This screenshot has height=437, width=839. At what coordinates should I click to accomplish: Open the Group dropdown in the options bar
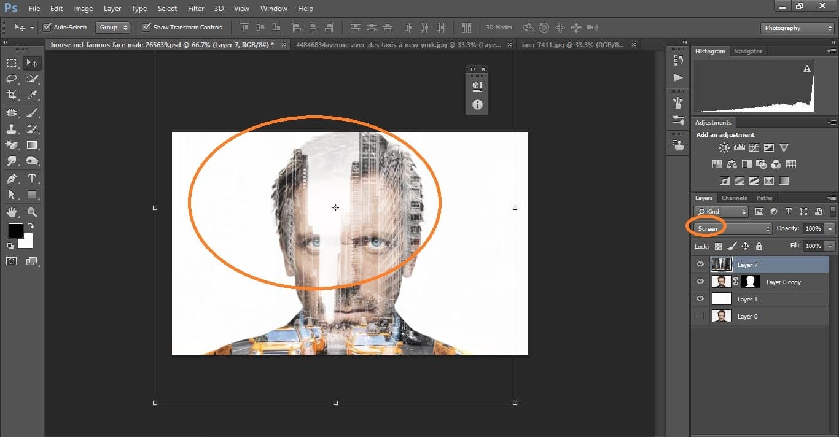pyautogui.click(x=112, y=27)
